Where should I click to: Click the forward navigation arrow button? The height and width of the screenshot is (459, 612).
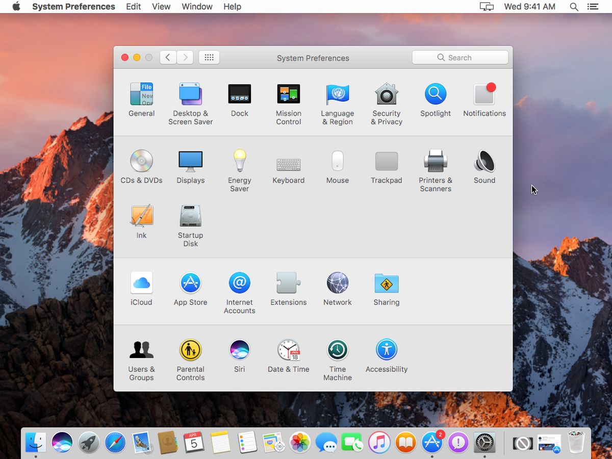tap(185, 58)
